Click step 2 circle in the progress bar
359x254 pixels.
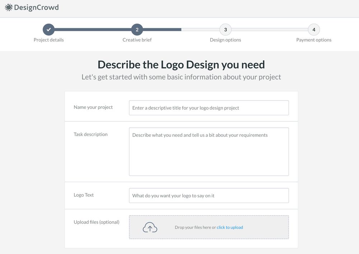pyautogui.click(x=137, y=30)
